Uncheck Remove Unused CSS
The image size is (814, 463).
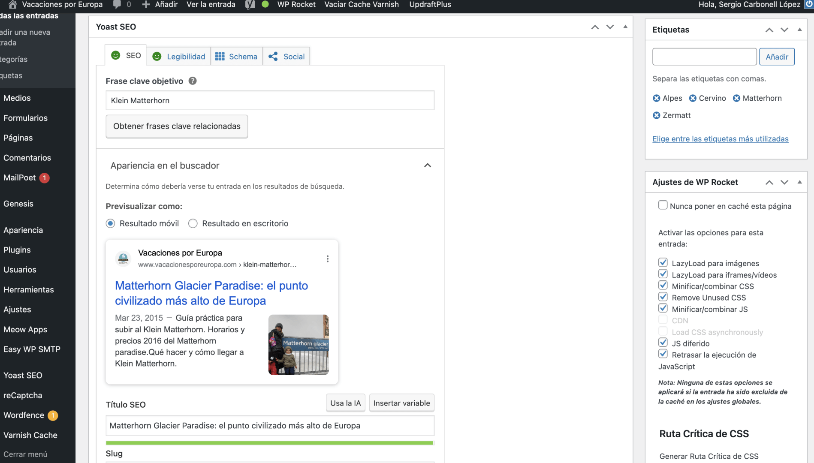tap(663, 297)
